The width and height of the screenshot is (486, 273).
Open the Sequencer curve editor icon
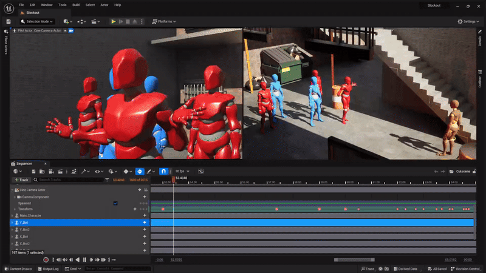(x=200, y=172)
